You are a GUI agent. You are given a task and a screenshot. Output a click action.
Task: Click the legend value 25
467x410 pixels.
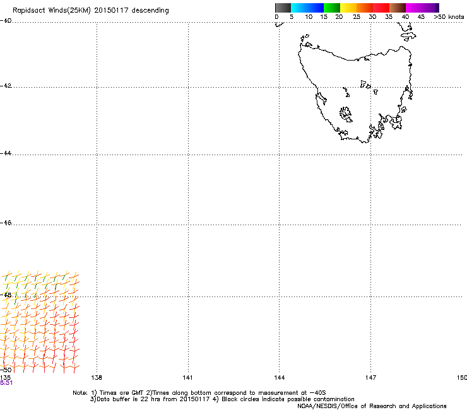coord(357,17)
